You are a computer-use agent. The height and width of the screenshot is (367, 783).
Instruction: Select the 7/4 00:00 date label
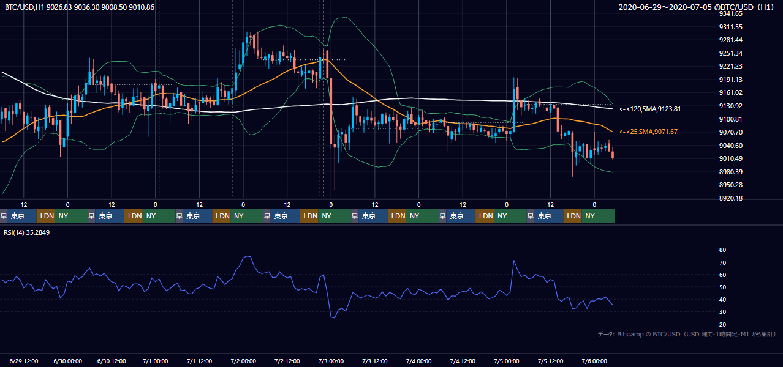pos(419,361)
